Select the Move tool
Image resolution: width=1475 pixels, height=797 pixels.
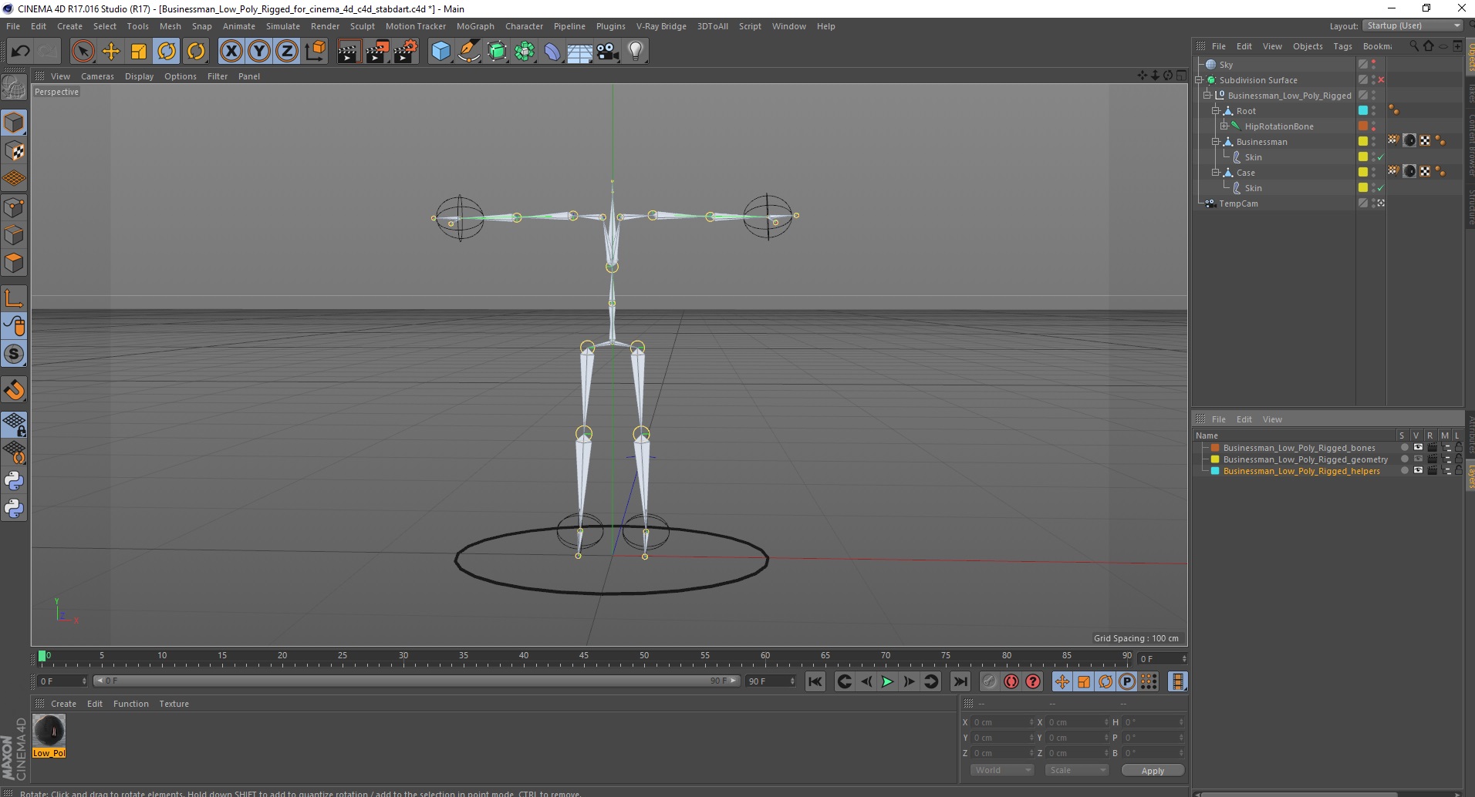tap(111, 52)
